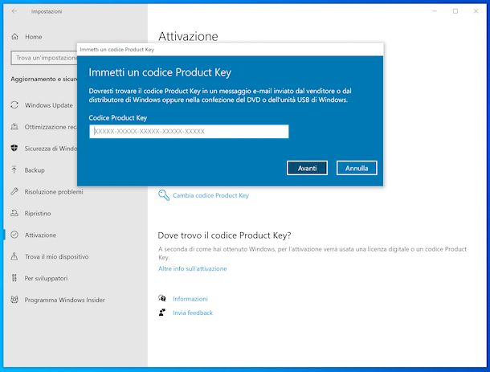Screen dimensions: 490x372
Task: Focus the Codice Product Key field
Action: [189, 131]
